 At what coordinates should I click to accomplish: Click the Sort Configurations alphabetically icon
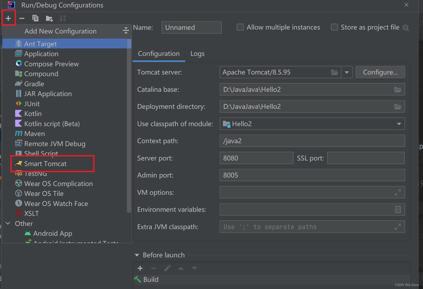[x=63, y=18]
